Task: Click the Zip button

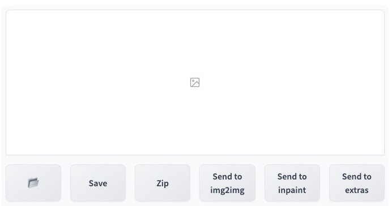Action: 163,183
